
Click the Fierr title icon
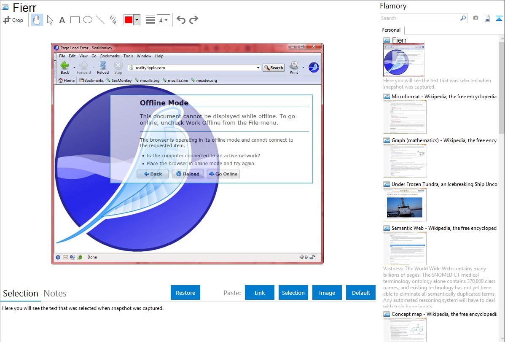point(5,8)
